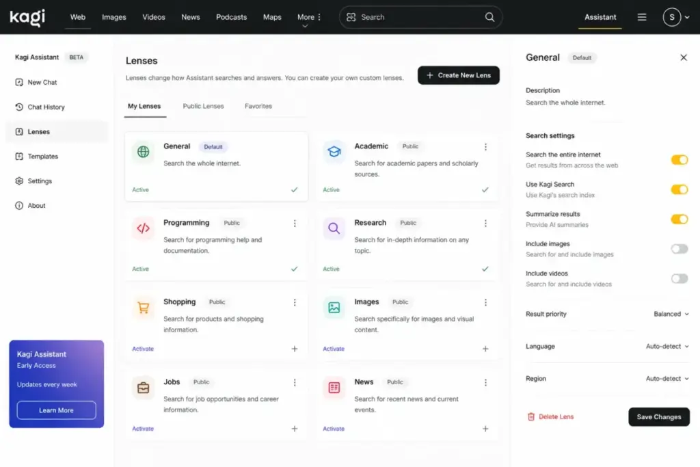Click the Create New Lens button
700x467 pixels.
pos(459,75)
